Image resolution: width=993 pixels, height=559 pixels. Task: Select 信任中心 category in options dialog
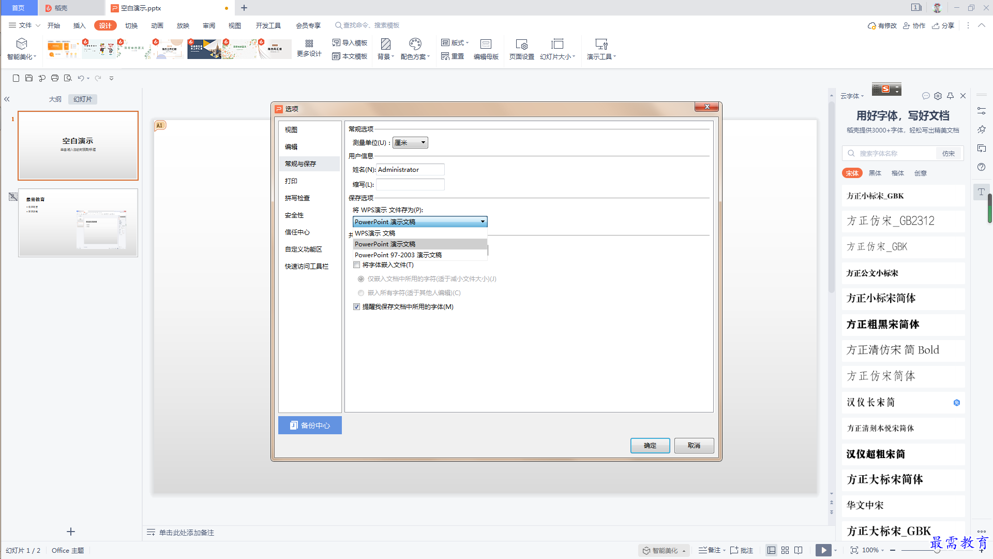pyautogui.click(x=309, y=232)
